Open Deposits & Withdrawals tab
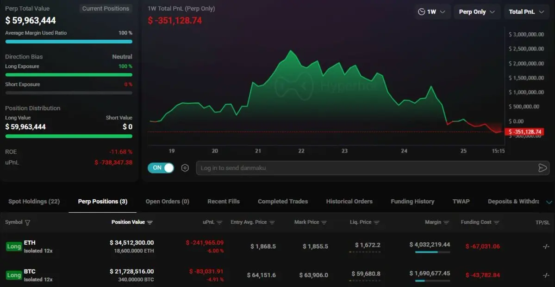 (x=513, y=201)
